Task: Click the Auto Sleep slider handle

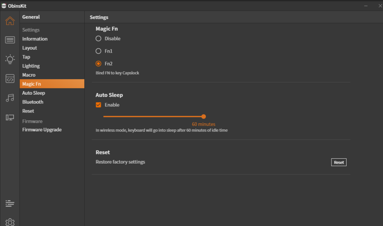Action: click(x=203, y=116)
